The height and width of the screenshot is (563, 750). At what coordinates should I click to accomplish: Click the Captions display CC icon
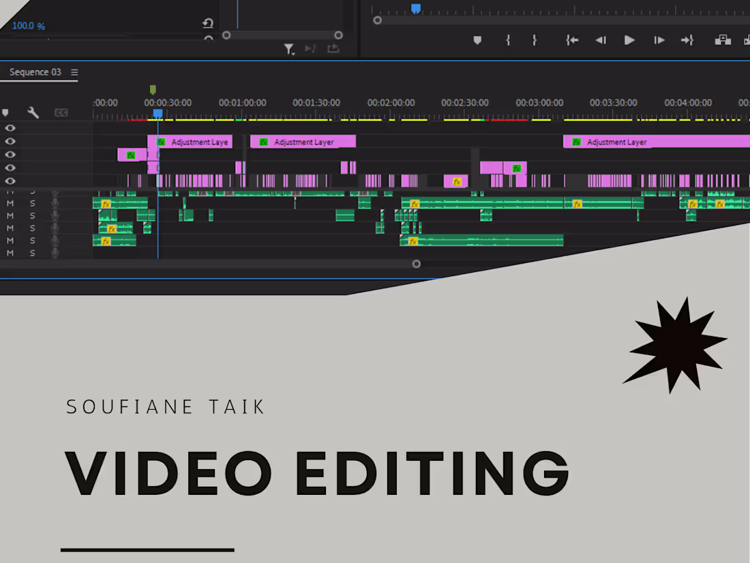[60, 113]
